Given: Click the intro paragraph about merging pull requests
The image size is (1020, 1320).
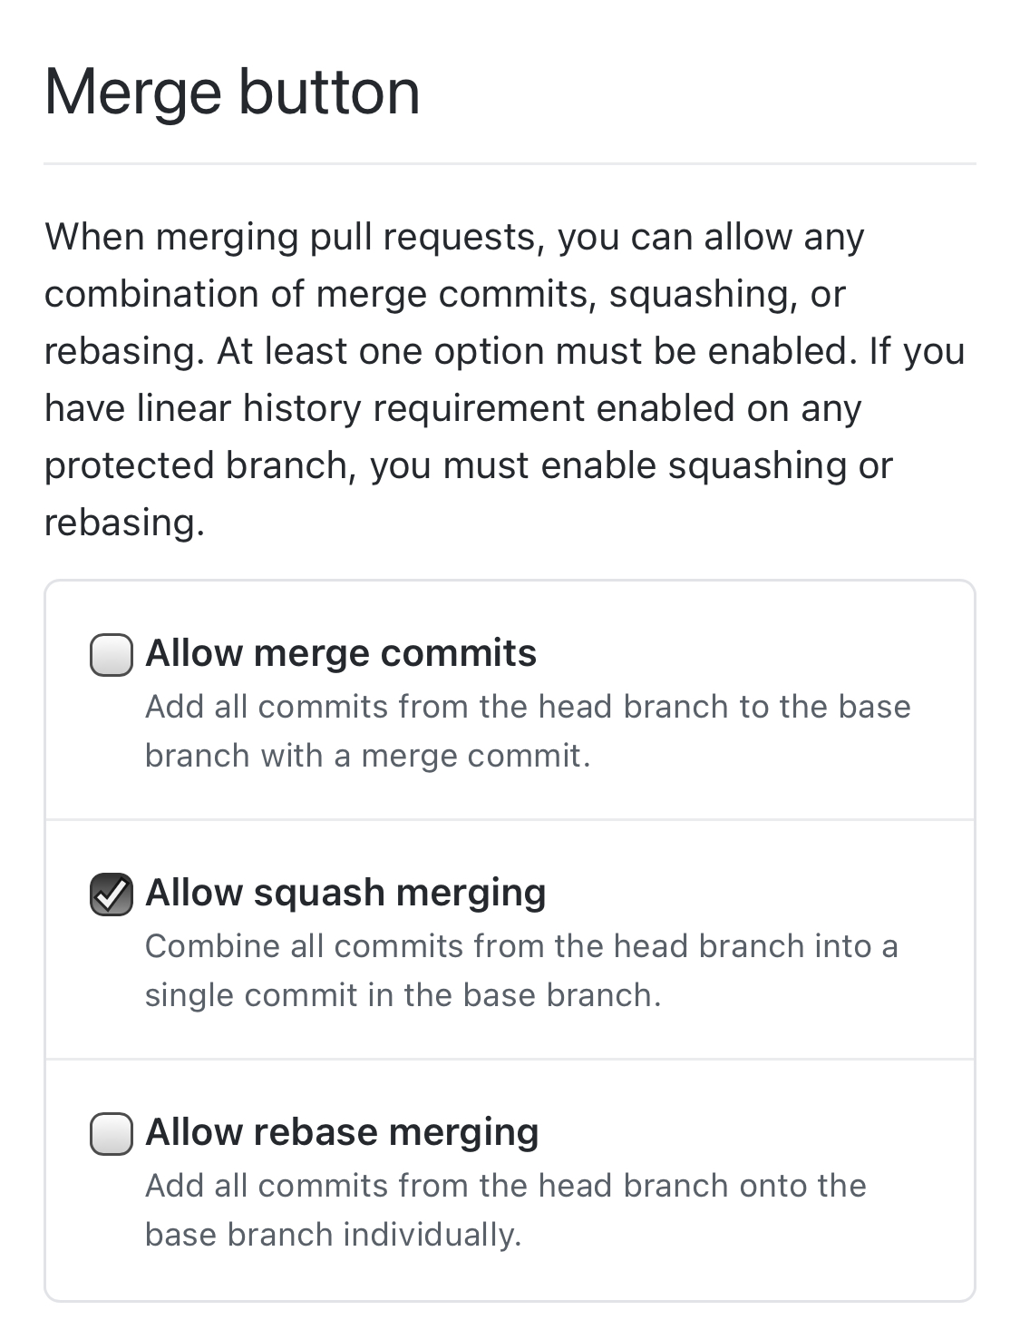Looking at the screenshot, I should tap(504, 378).
